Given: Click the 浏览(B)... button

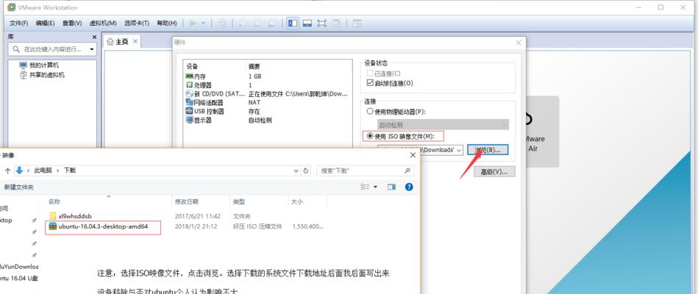Looking at the screenshot, I should point(488,150).
